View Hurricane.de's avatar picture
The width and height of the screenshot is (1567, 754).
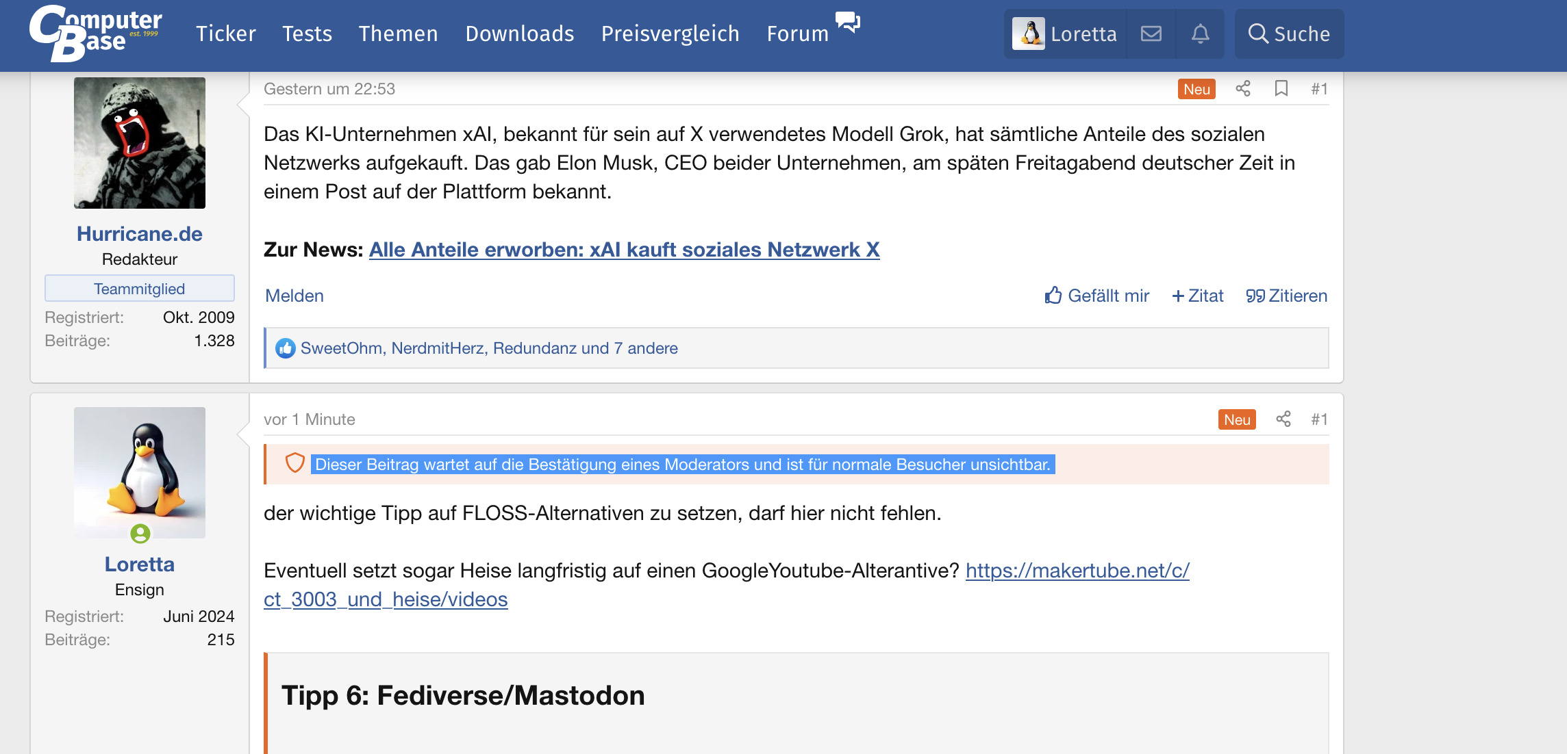tap(140, 143)
